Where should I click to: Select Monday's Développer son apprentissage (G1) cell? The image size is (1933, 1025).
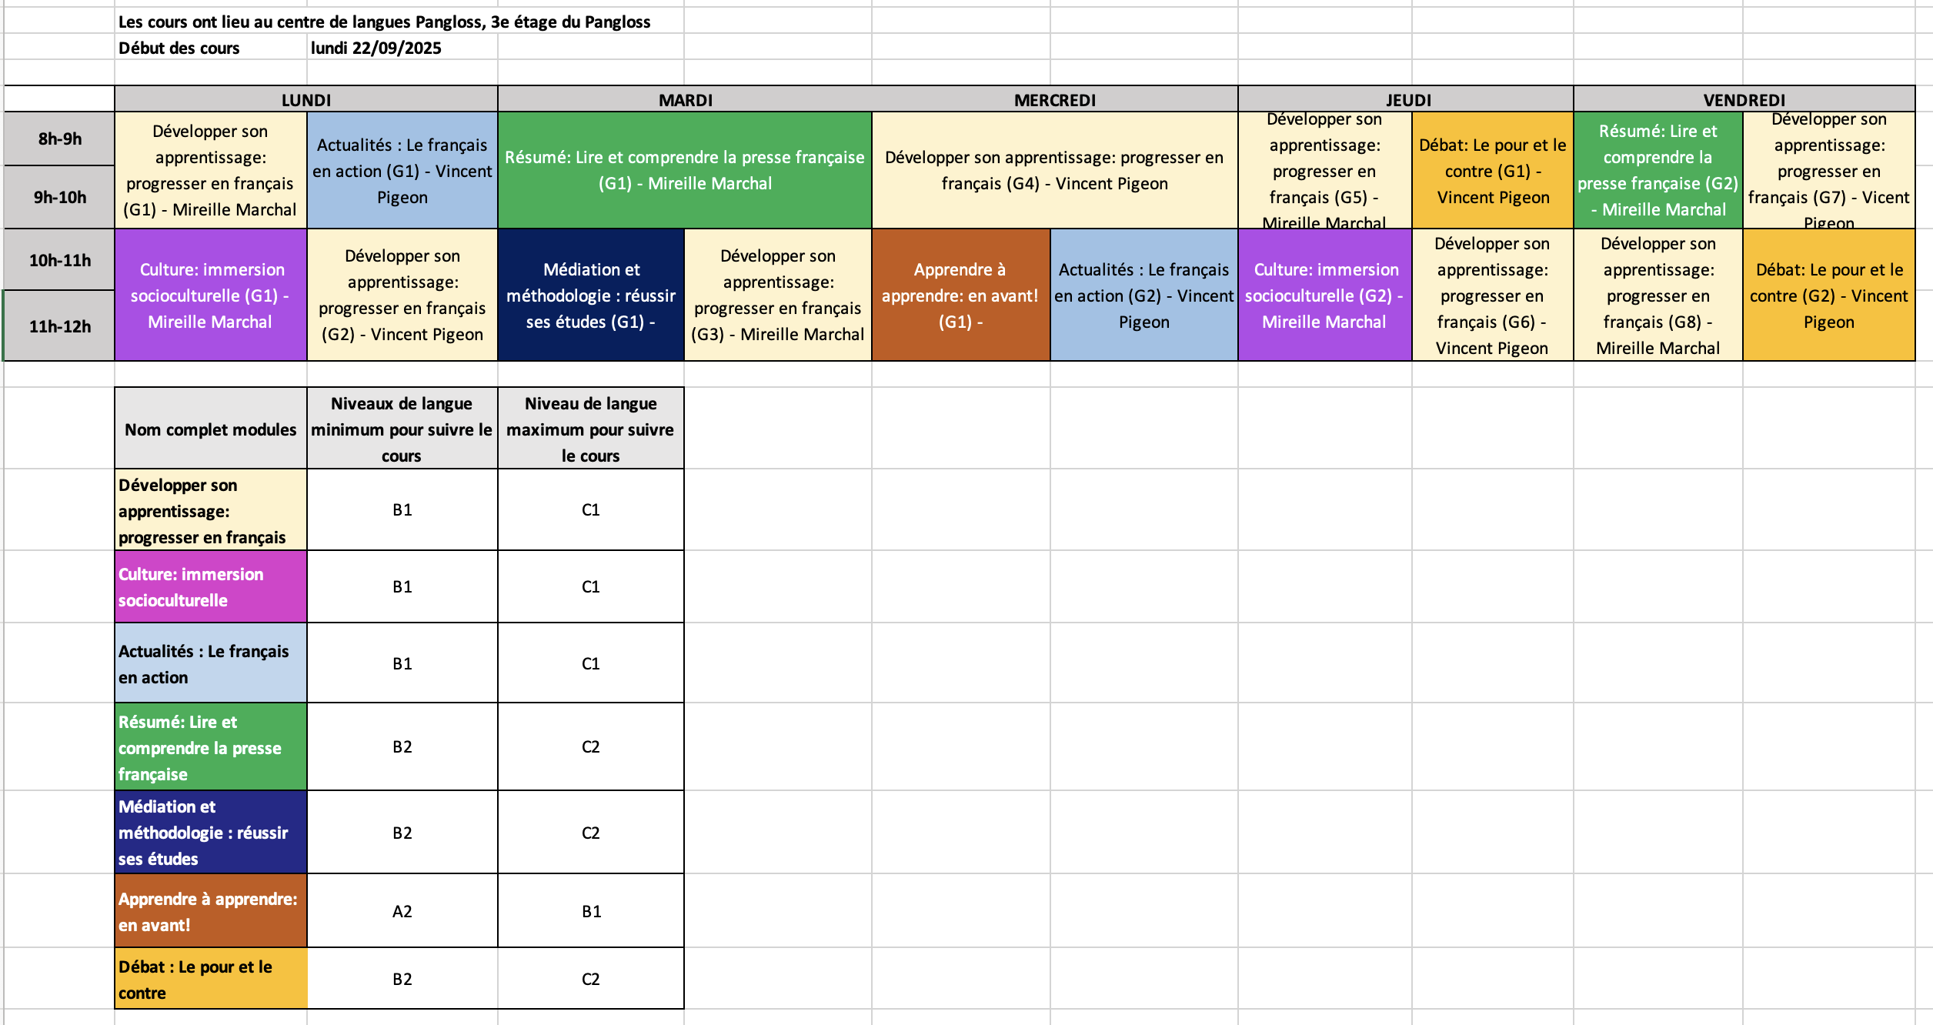point(211,170)
